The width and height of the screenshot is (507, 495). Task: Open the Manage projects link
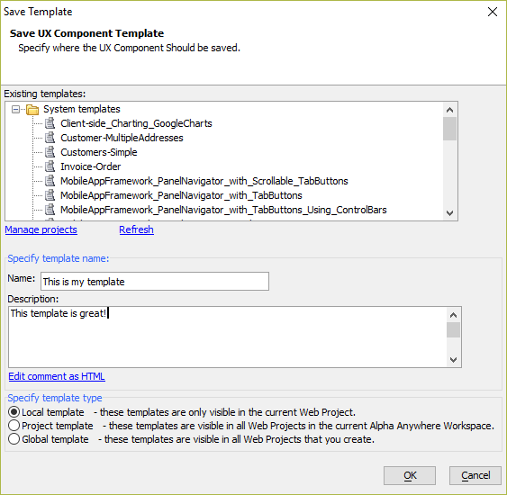pos(41,229)
